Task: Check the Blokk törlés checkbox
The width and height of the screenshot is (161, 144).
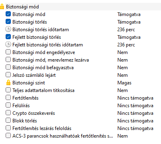Action: (8, 120)
